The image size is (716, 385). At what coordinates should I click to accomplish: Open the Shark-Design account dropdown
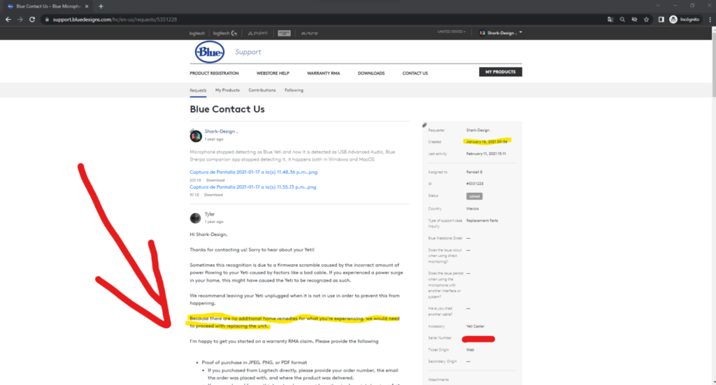[501, 33]
